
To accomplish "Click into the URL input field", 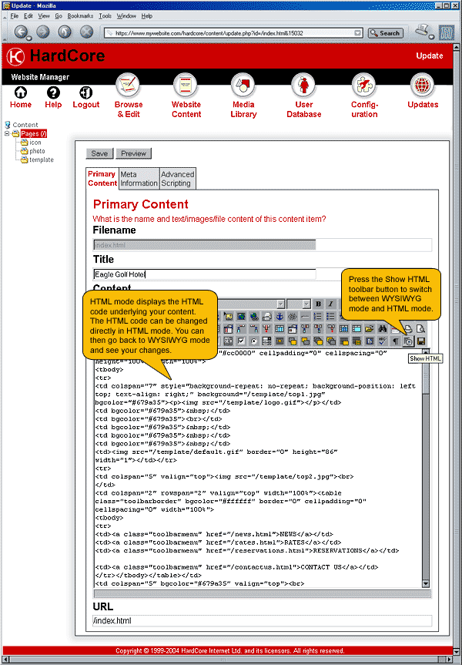I will (262, 620).
